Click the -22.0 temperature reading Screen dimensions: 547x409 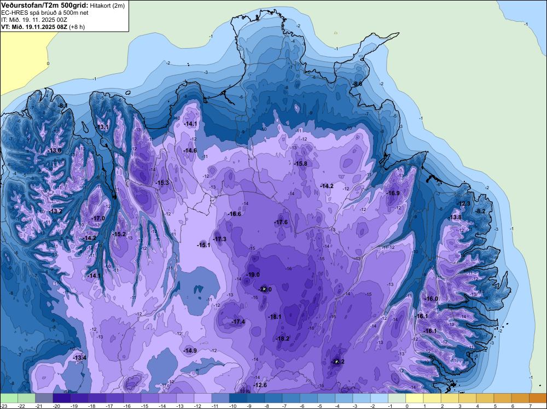[265, 289]
